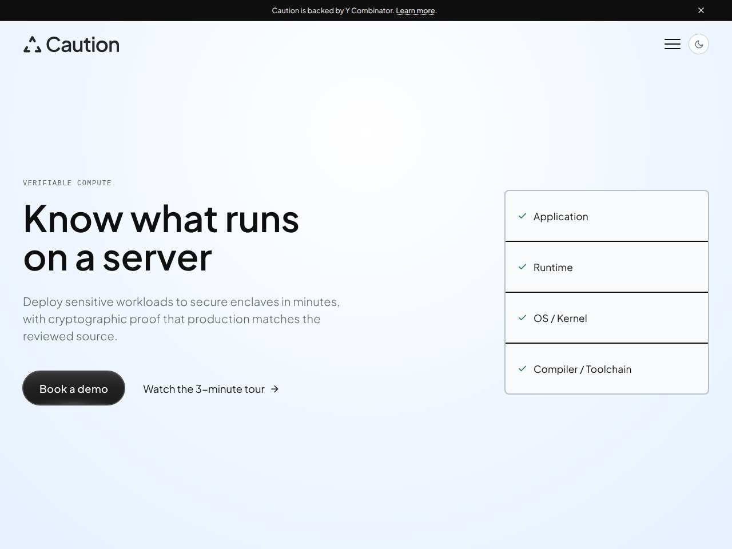Click the Book a demo button
This screenshot has width=732, height=549.
[x=74, y=388]
